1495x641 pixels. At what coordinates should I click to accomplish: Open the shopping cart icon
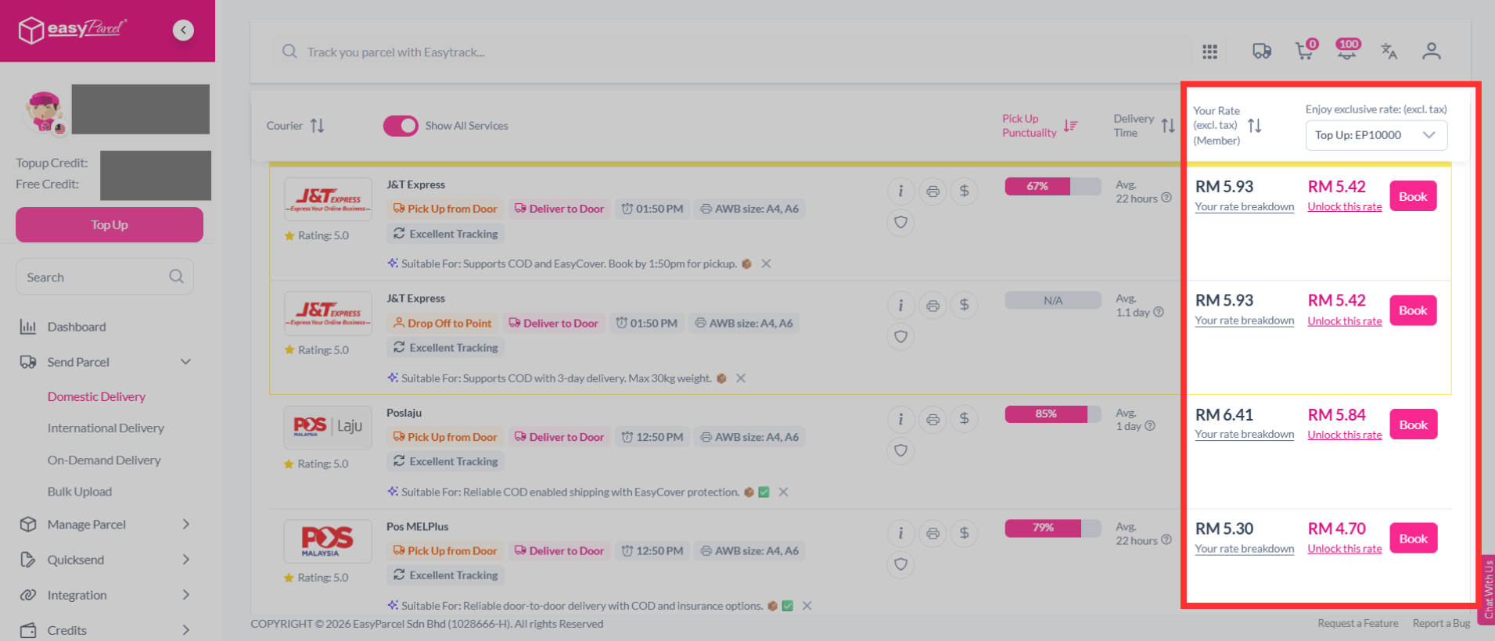(x=1305, y=50)
